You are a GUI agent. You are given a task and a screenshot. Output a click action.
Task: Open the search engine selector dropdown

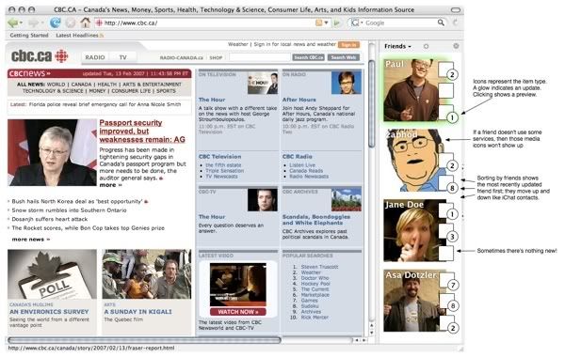tap(357, 23)
